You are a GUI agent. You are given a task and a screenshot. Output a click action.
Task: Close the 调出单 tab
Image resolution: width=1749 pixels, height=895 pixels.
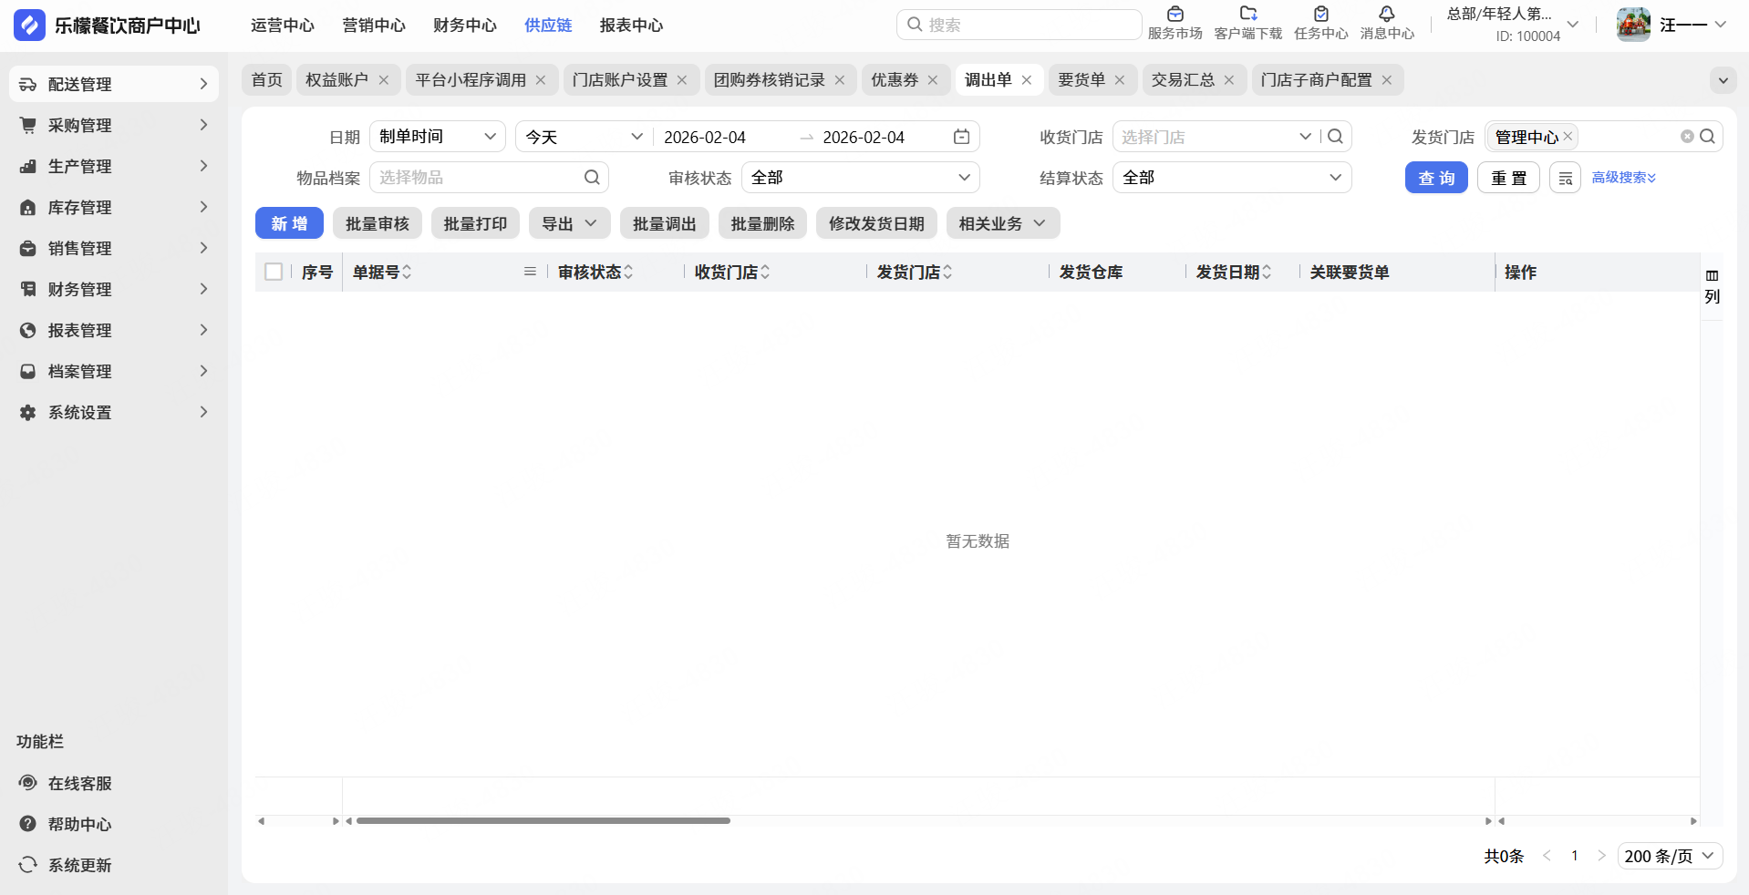(1027, 80)
